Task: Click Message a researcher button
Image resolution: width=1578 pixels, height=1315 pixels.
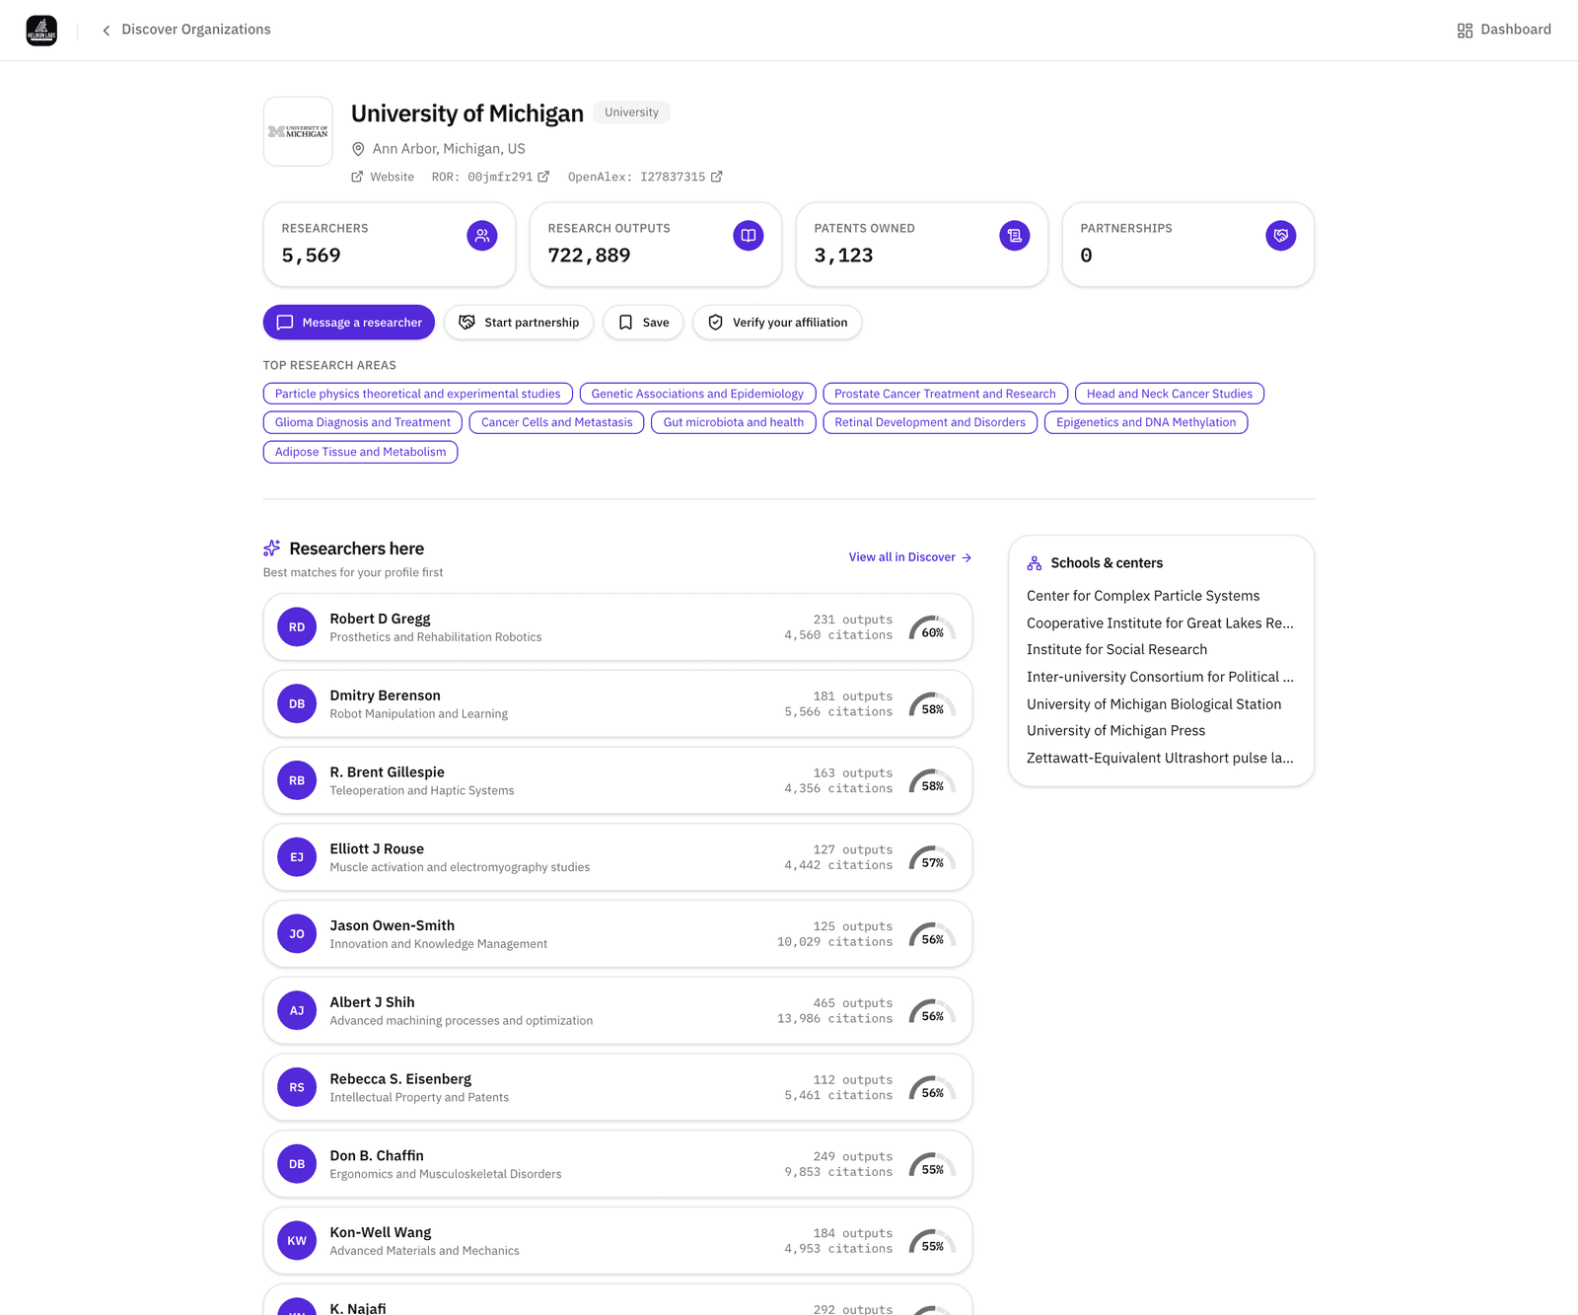Action: tap(349, 323)
